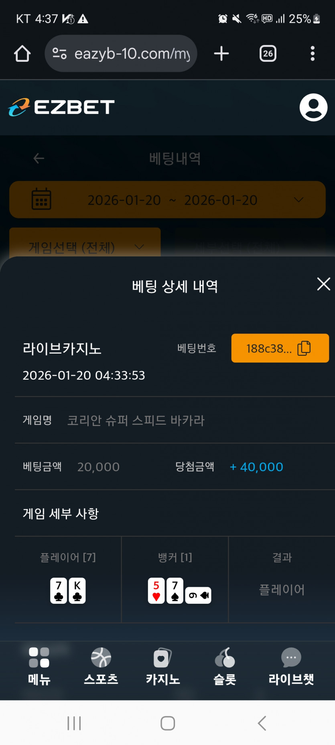Copy the betting number 188c38
The image size is (335, 745).
tap(280, 348)
